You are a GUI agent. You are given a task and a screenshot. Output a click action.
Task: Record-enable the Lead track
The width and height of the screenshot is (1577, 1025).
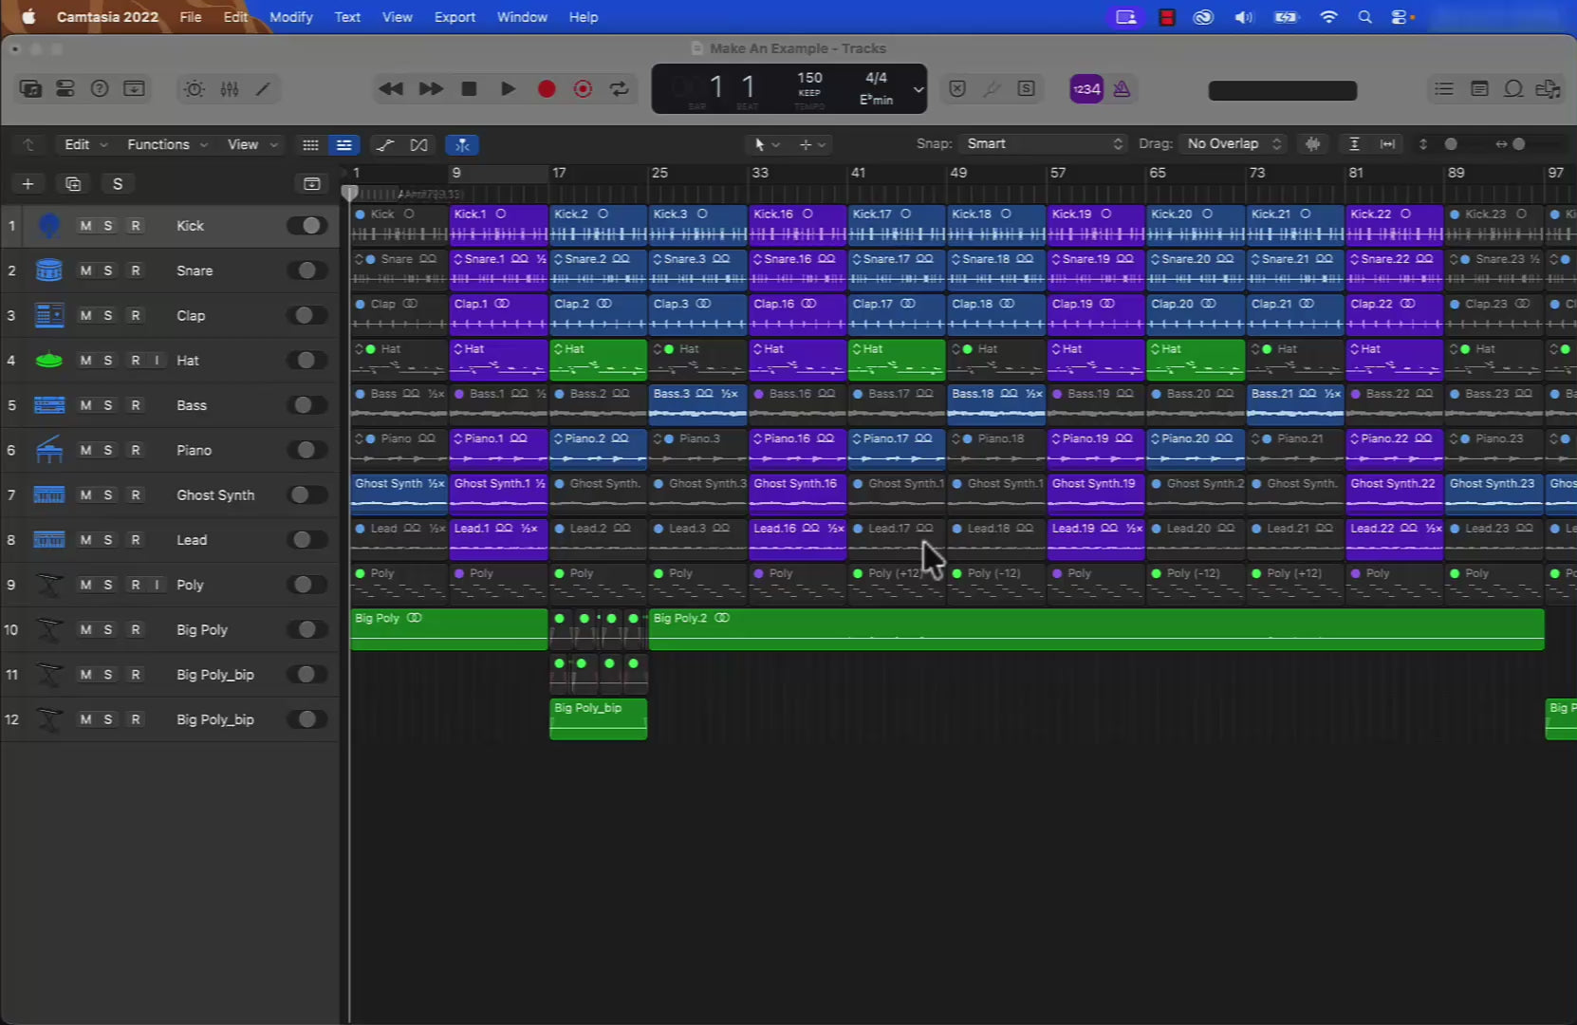(x=136, y=540)
